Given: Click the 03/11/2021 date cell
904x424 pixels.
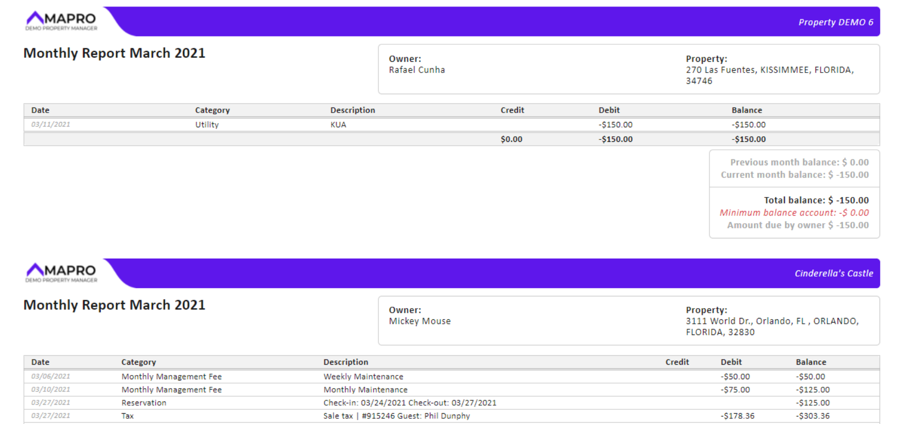Looking at the screenshot, I should tap(51, 124).
